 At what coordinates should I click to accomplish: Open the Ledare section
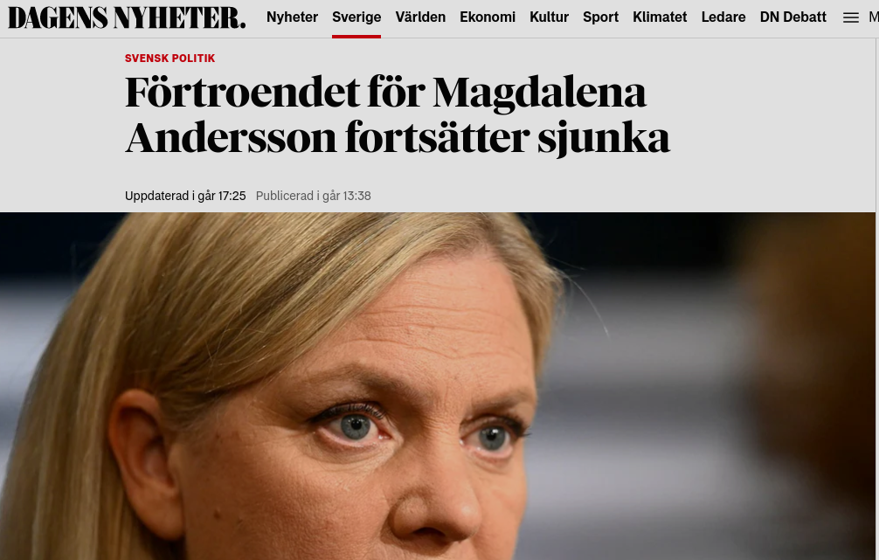click(723, 17)
